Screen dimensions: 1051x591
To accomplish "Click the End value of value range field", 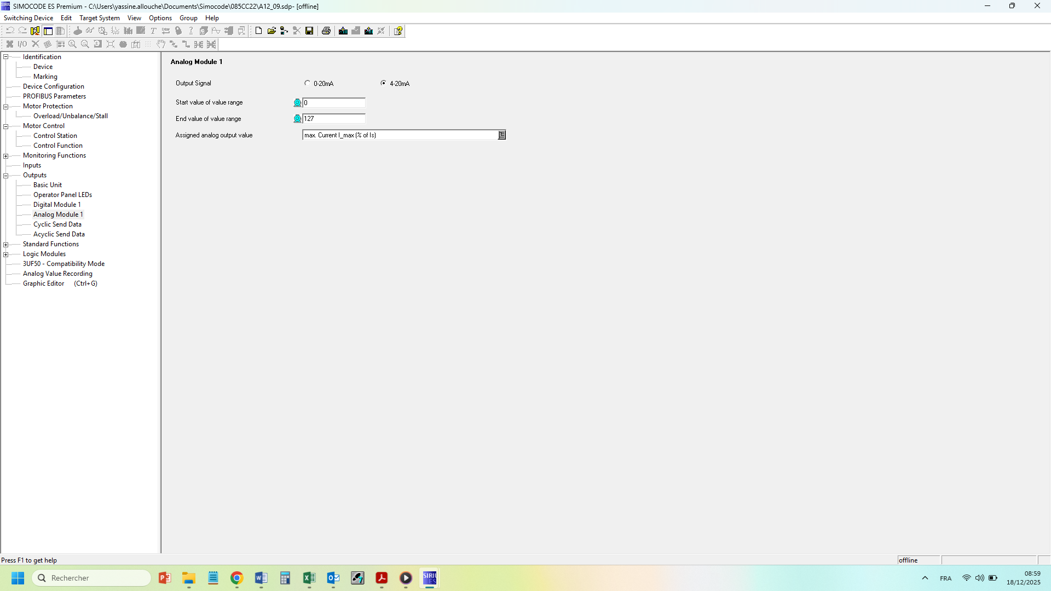I will [333, 119].
